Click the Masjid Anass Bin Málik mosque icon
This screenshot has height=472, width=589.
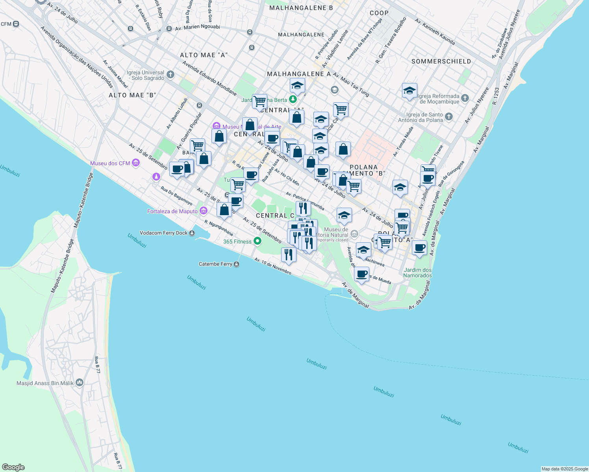(x=80, y=382)
